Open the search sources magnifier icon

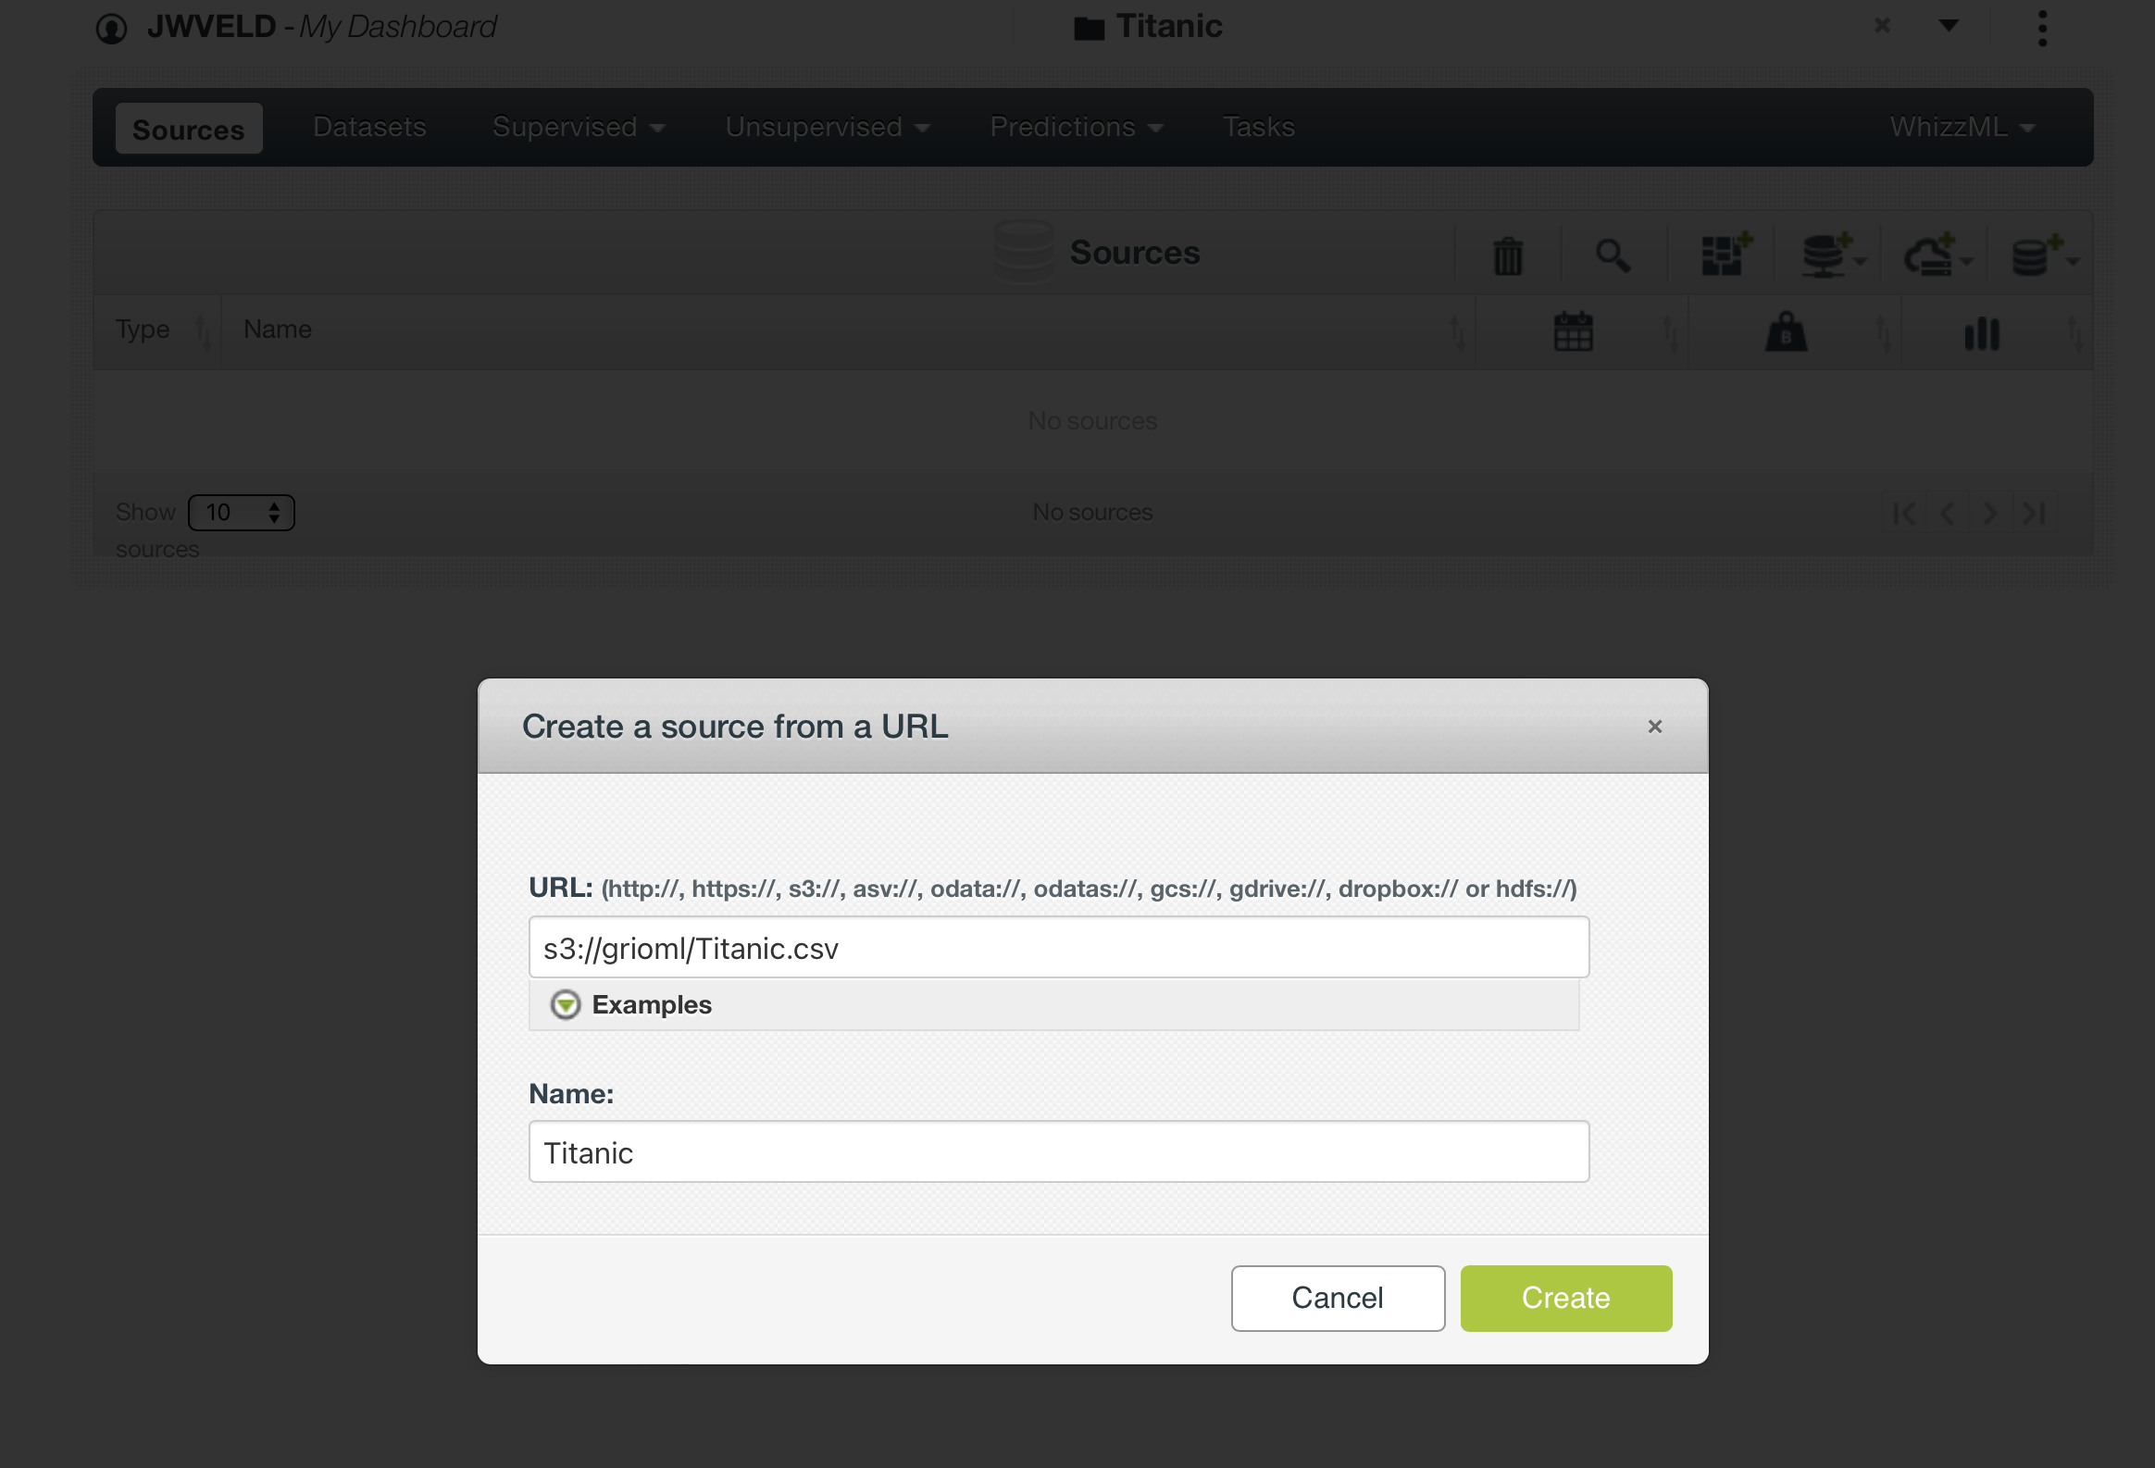[x=1613, y=255]
